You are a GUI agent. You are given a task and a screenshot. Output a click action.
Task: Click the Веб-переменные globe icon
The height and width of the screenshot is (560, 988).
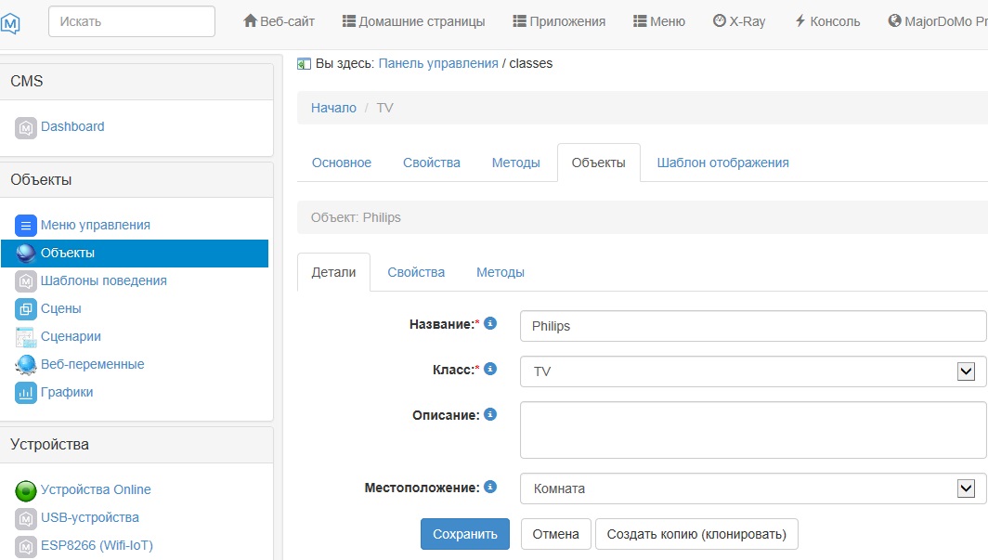click(x=26, y=365)
